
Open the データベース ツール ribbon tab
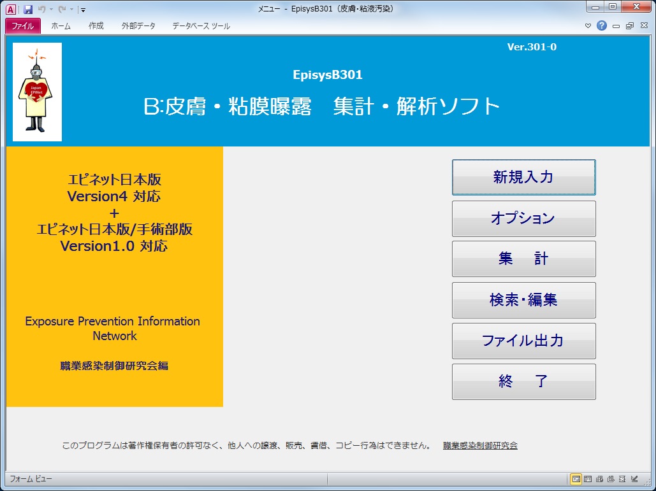tap(201, 26)
